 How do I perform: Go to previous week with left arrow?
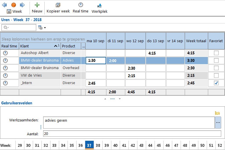pyautogui.click(x=4, y=5)
